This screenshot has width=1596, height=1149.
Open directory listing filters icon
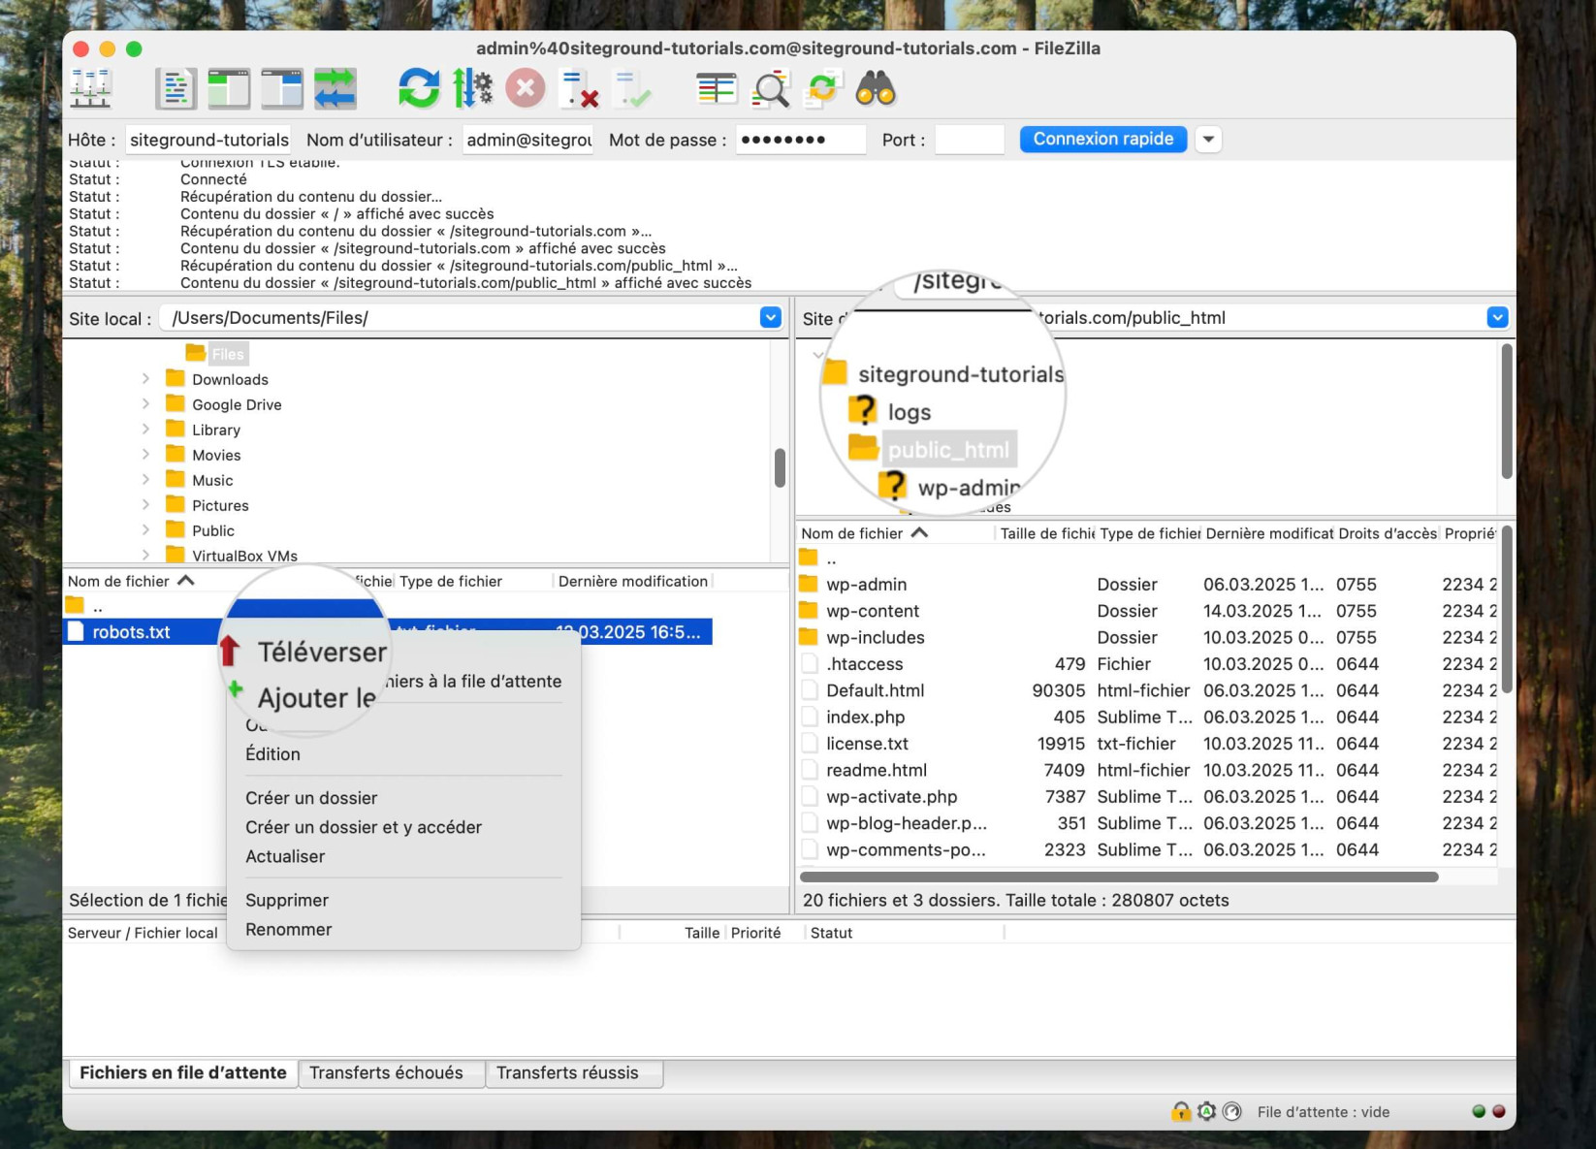click(717, 89)
